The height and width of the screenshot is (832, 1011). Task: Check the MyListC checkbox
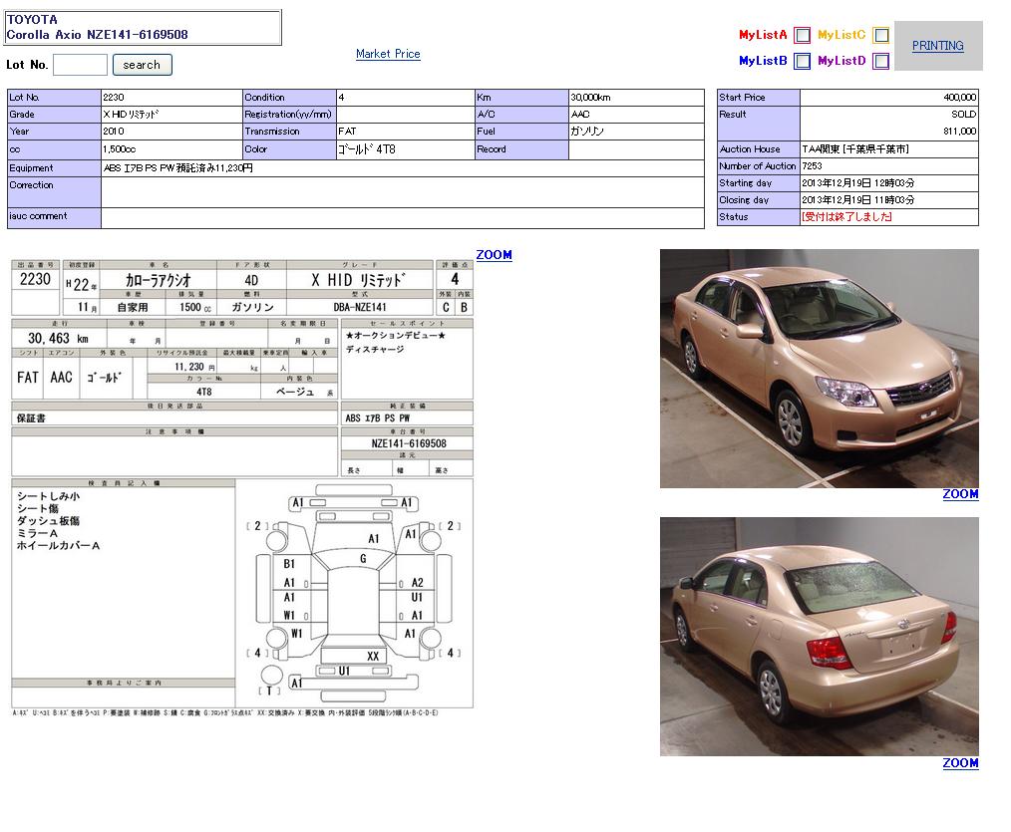pyautogui.click(x=881, y=35)
